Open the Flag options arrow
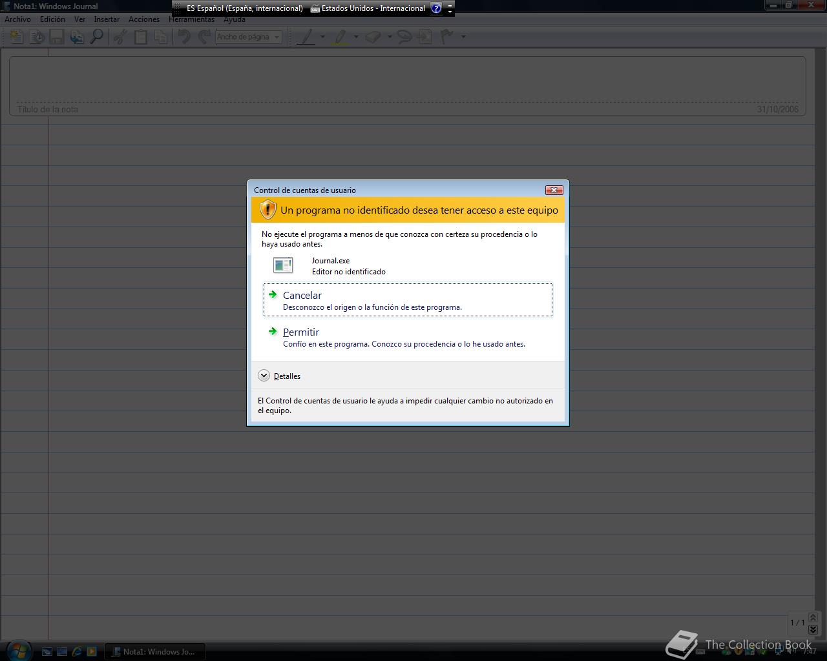The width and height of the screenshot is (827, 661). (463, 37)
